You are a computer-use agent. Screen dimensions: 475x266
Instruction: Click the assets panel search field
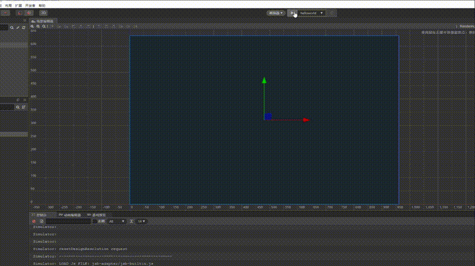[x=7, y=107]
